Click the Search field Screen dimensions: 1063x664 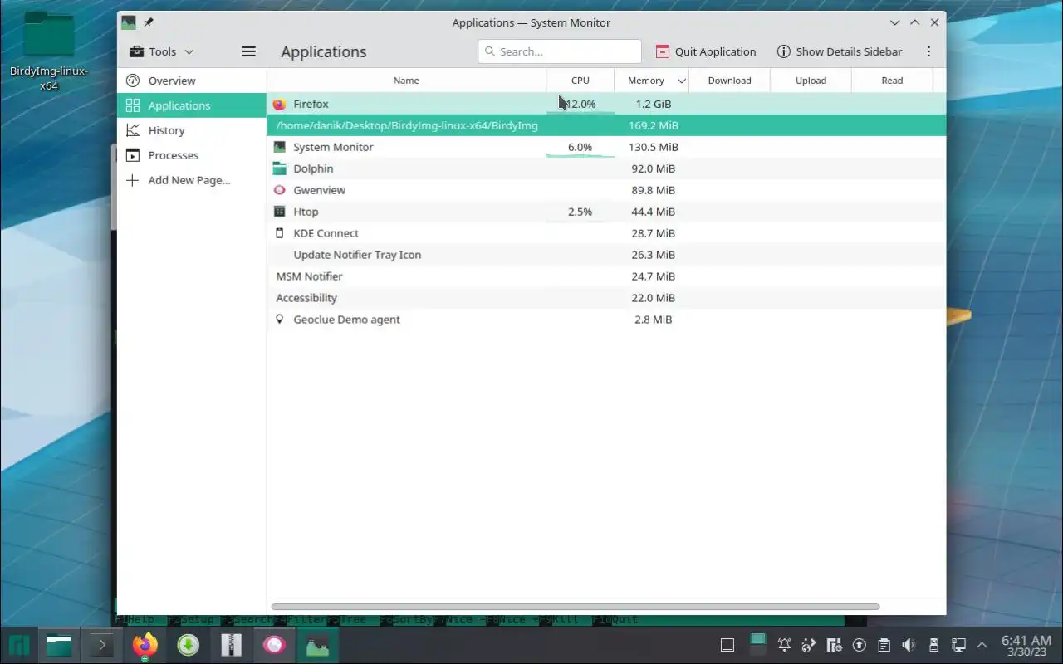coord(560,51)
